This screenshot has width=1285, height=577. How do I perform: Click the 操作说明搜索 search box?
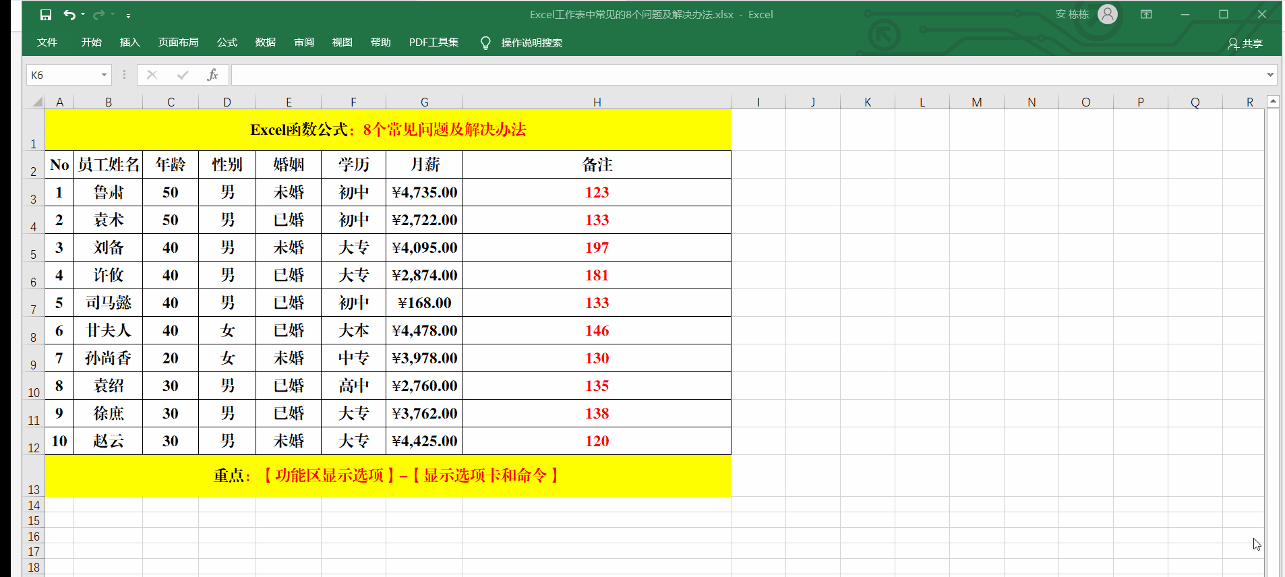click(x=532, y=42)
